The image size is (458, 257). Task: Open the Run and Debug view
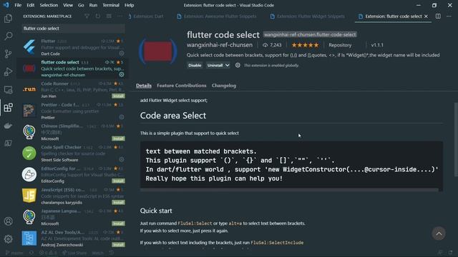tap(8, 71)
